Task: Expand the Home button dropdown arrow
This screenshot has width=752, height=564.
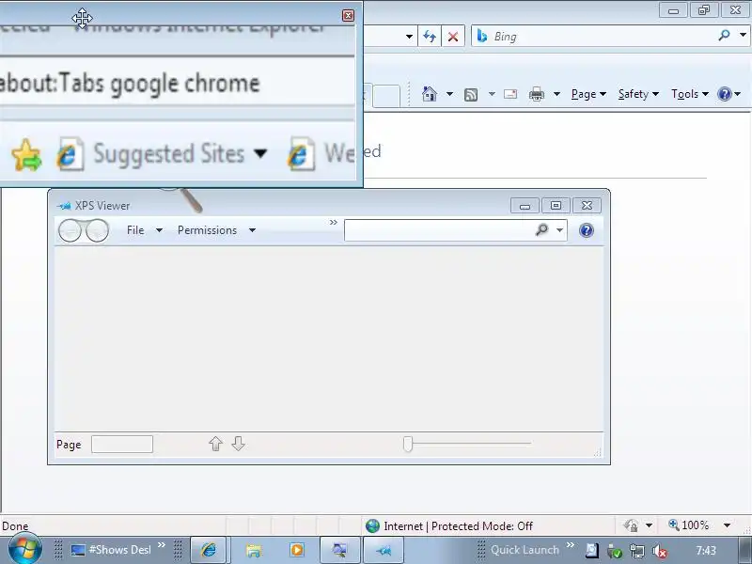Action: 449,94
